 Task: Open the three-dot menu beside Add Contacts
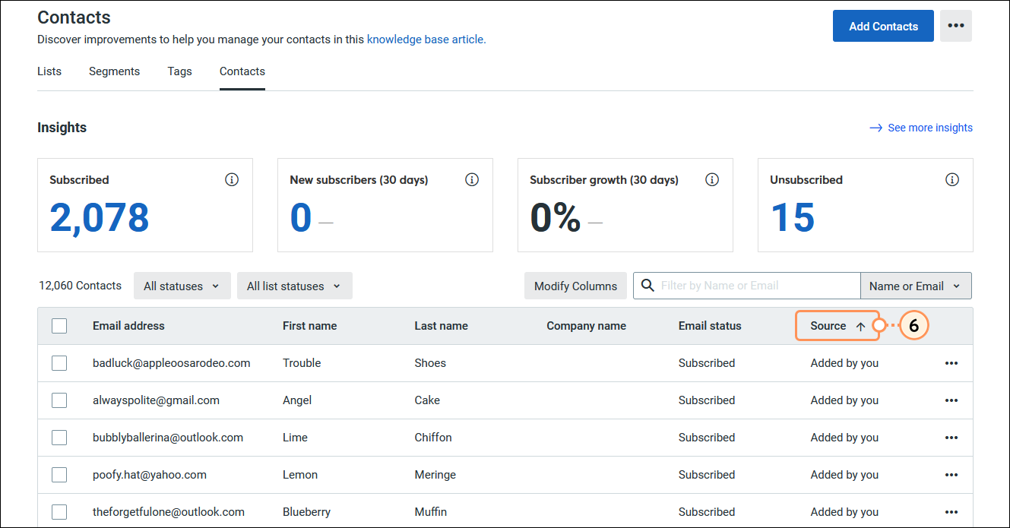tap(955, 26)
